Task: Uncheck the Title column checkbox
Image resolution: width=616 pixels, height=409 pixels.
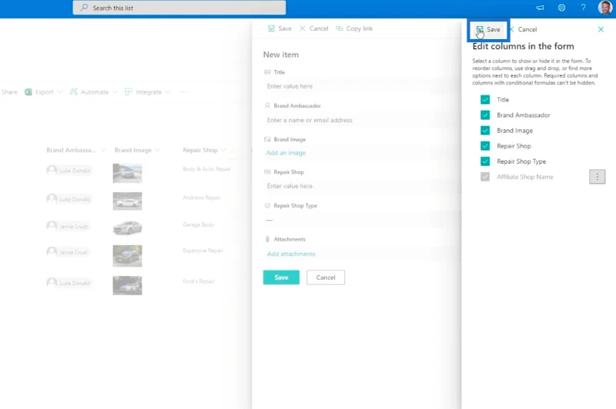Action: point(485,100)
